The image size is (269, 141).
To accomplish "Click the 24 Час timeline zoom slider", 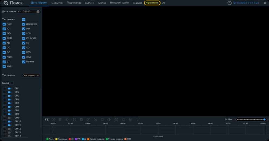I will tap(251, 120).
